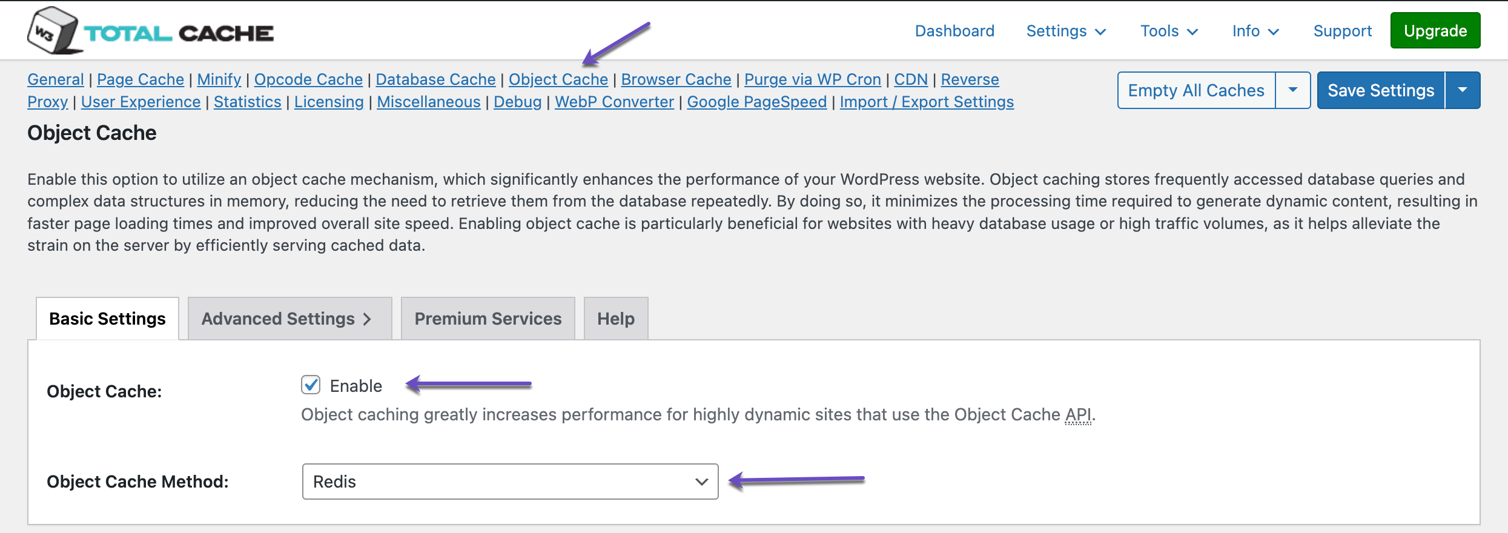The width and height of the screenshot is (1508, 533).
Task: Expand the Empty All Caches arrow menu
Action: tap(1293, 90)
